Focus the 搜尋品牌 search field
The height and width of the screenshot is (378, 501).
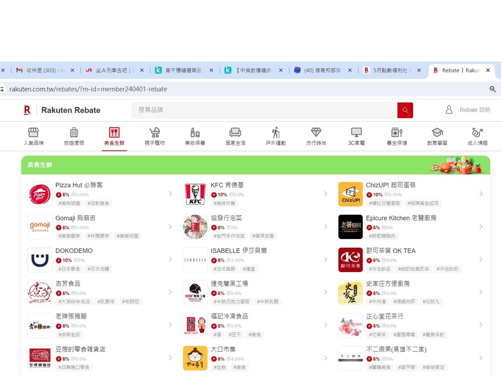(265, 110)
